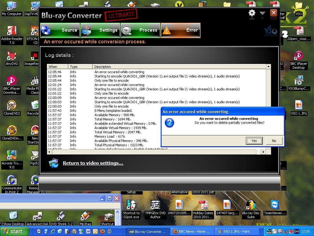Launch Internet Explorer from Quick Launch
This screenshot has height=236, width=314.
point(53,231)
